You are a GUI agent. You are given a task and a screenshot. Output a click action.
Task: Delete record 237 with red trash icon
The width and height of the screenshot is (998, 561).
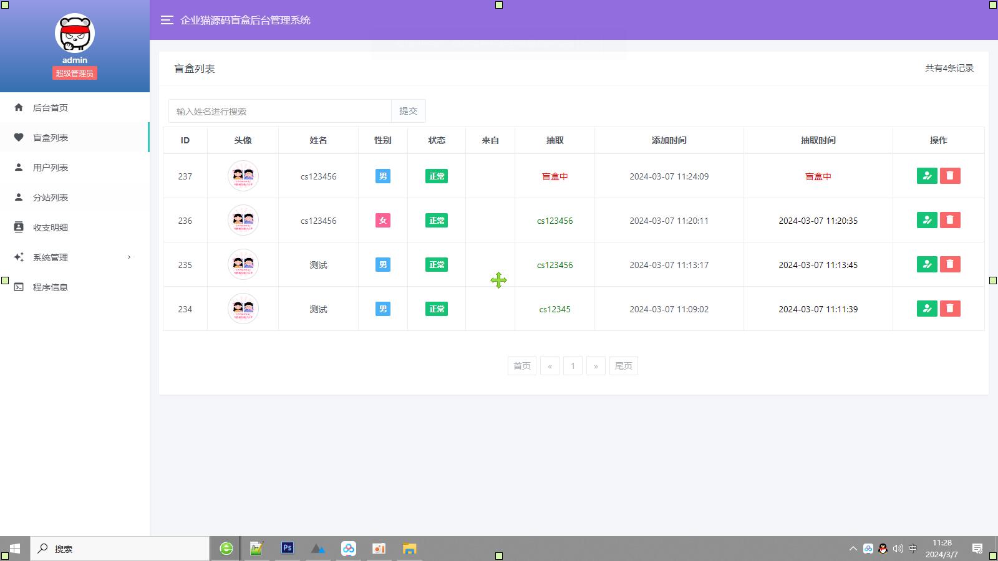point(950,176)
